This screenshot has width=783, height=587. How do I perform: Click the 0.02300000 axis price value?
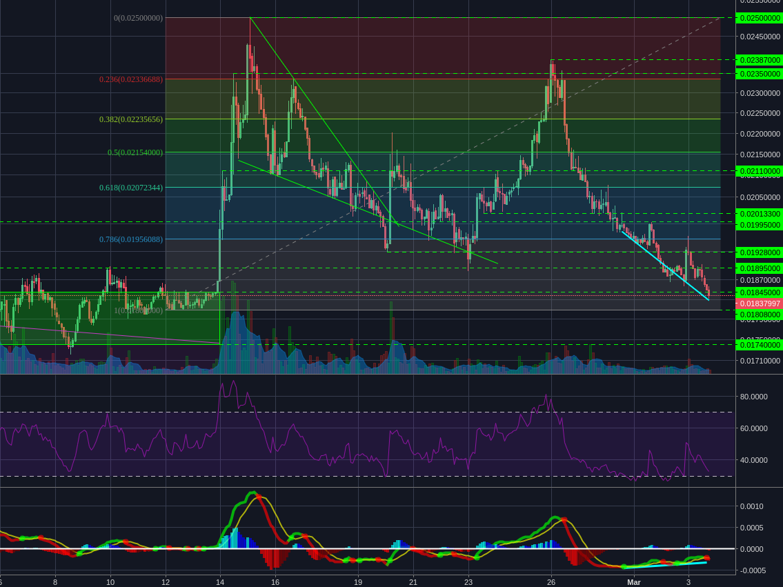[760, 93]
